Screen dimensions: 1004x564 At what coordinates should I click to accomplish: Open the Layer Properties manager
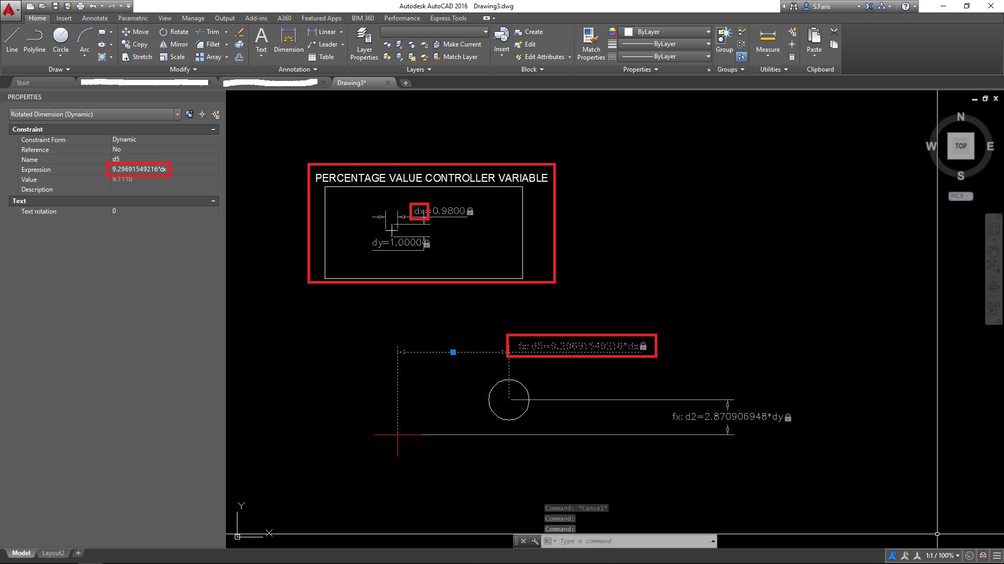[x=364, y=44]
